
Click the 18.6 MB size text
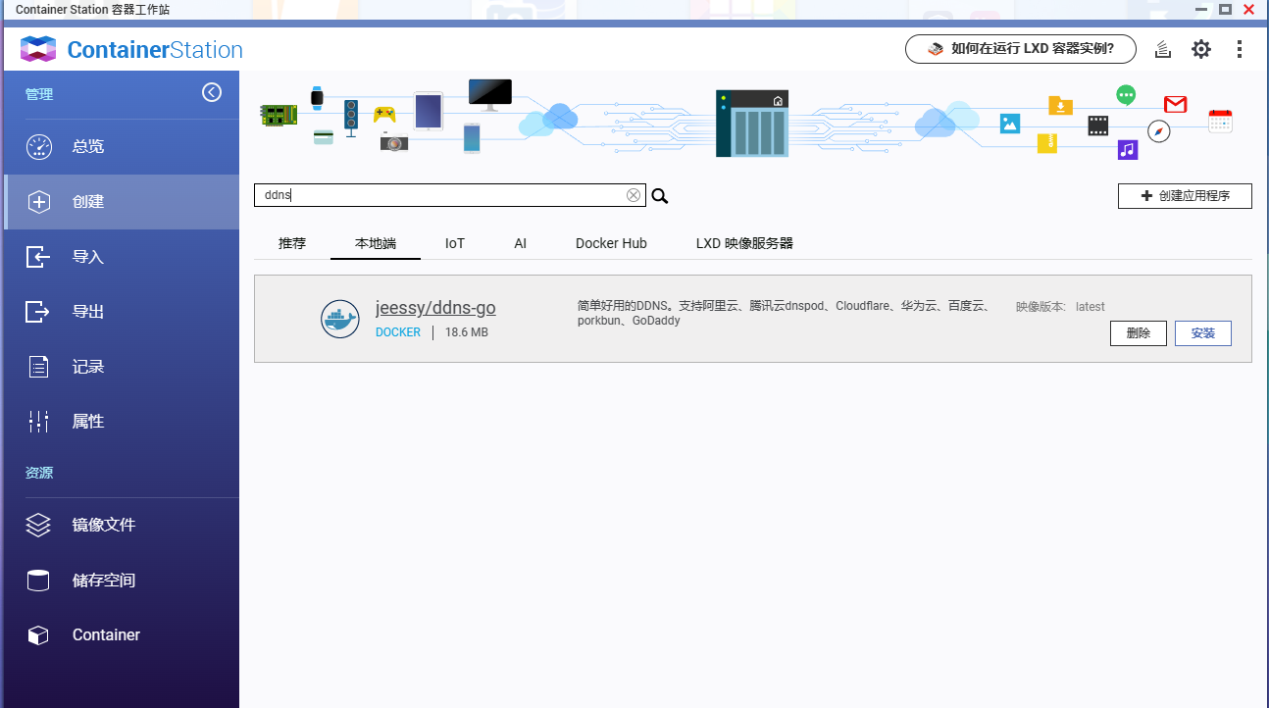tap(467, 332)
